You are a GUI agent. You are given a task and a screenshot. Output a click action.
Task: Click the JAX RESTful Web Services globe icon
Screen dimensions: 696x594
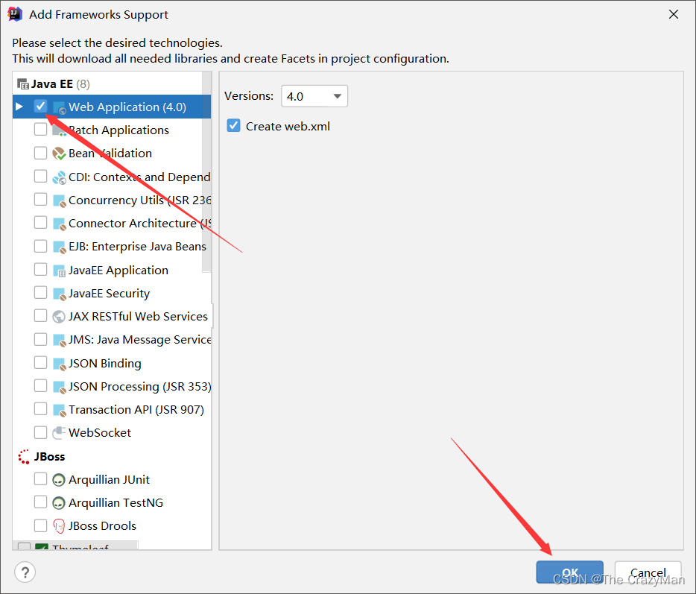pos(59,317)
